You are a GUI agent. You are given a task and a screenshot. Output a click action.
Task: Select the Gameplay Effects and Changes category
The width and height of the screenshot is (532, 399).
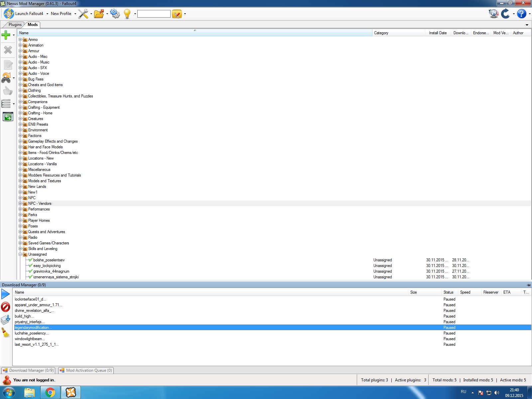click(x=53, y=141)
